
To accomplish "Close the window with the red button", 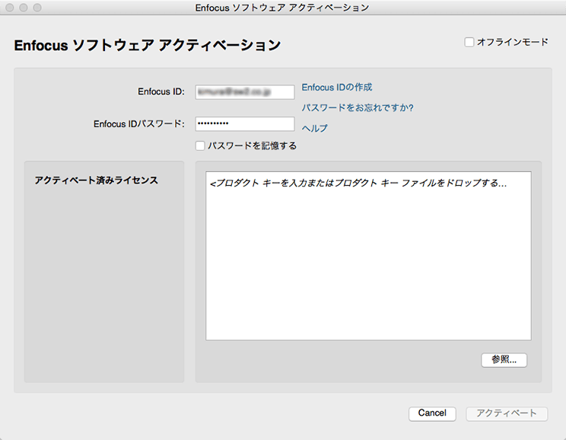I will pos(10,8).
